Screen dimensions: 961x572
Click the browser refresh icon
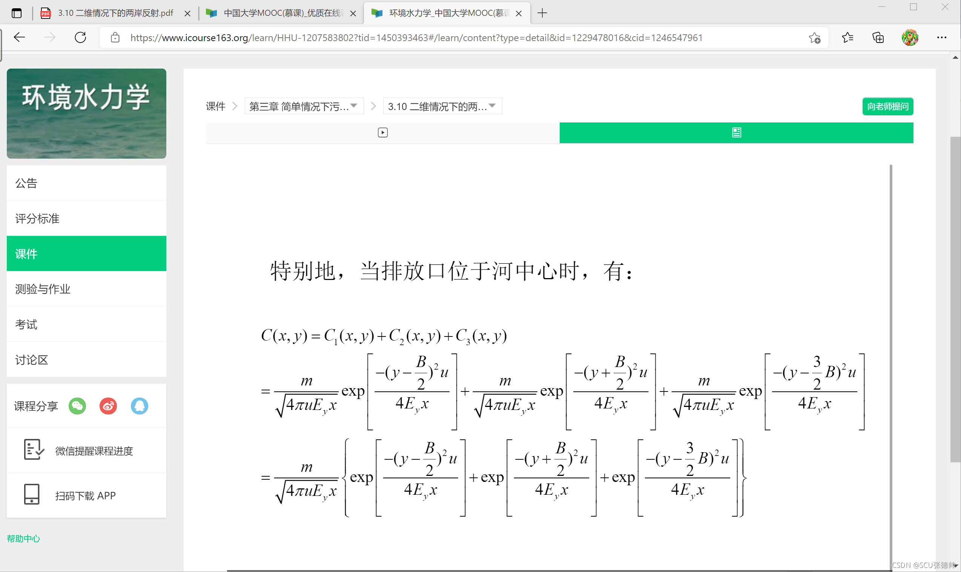(x=80, y=37)
